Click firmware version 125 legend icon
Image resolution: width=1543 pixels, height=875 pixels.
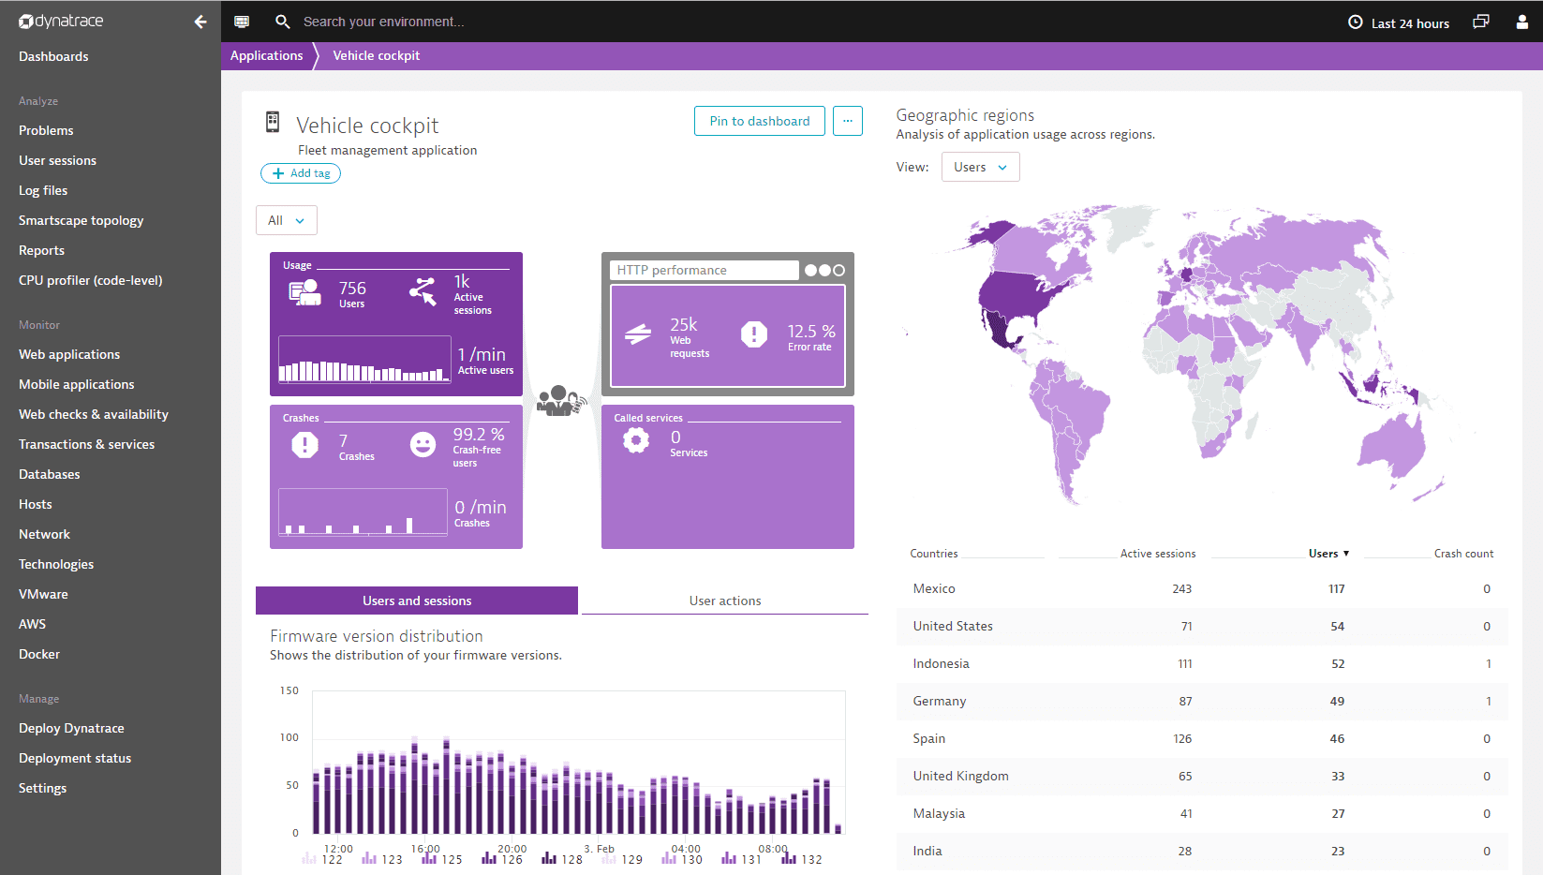point(429,858)
